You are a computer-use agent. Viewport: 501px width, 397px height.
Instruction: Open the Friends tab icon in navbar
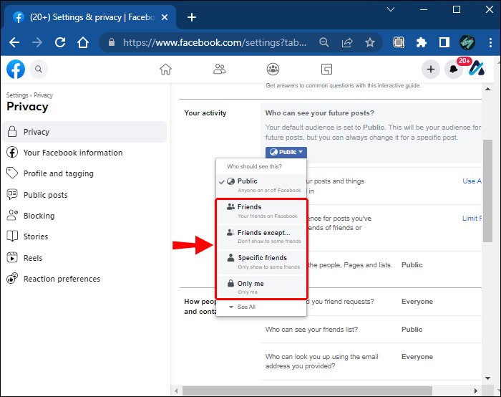pos(220,70)
